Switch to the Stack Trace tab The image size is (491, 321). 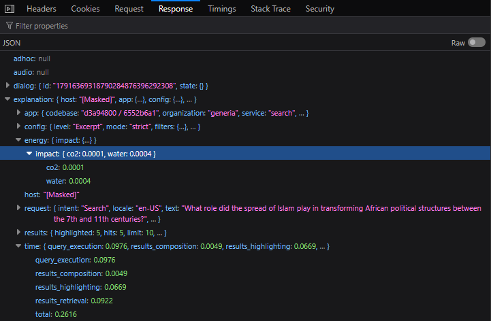(x=270, y=9)
